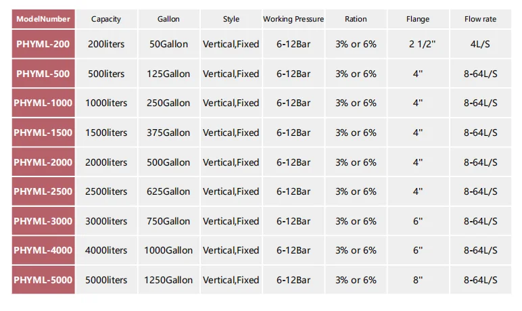Click the Flow rate column header
522x311 pixels.
(x=480, y=19)
